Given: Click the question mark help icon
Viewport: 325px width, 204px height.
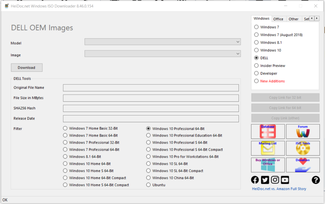Looking at the screenshot, I should pyautogui.click(x=316, y=180).
